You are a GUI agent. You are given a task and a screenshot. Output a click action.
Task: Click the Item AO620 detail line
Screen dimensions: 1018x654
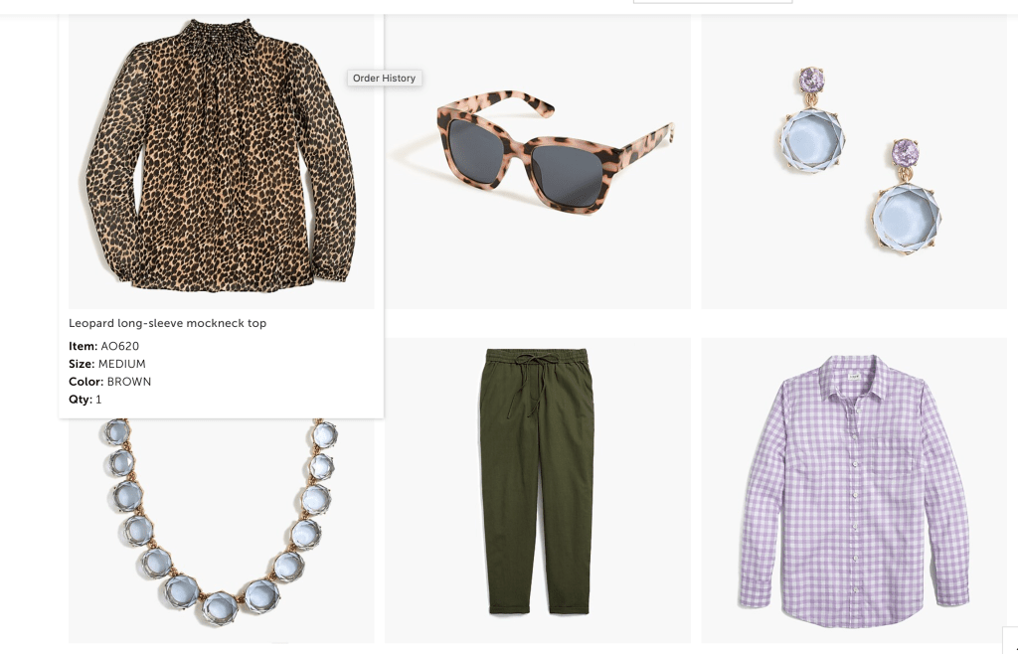103,346
